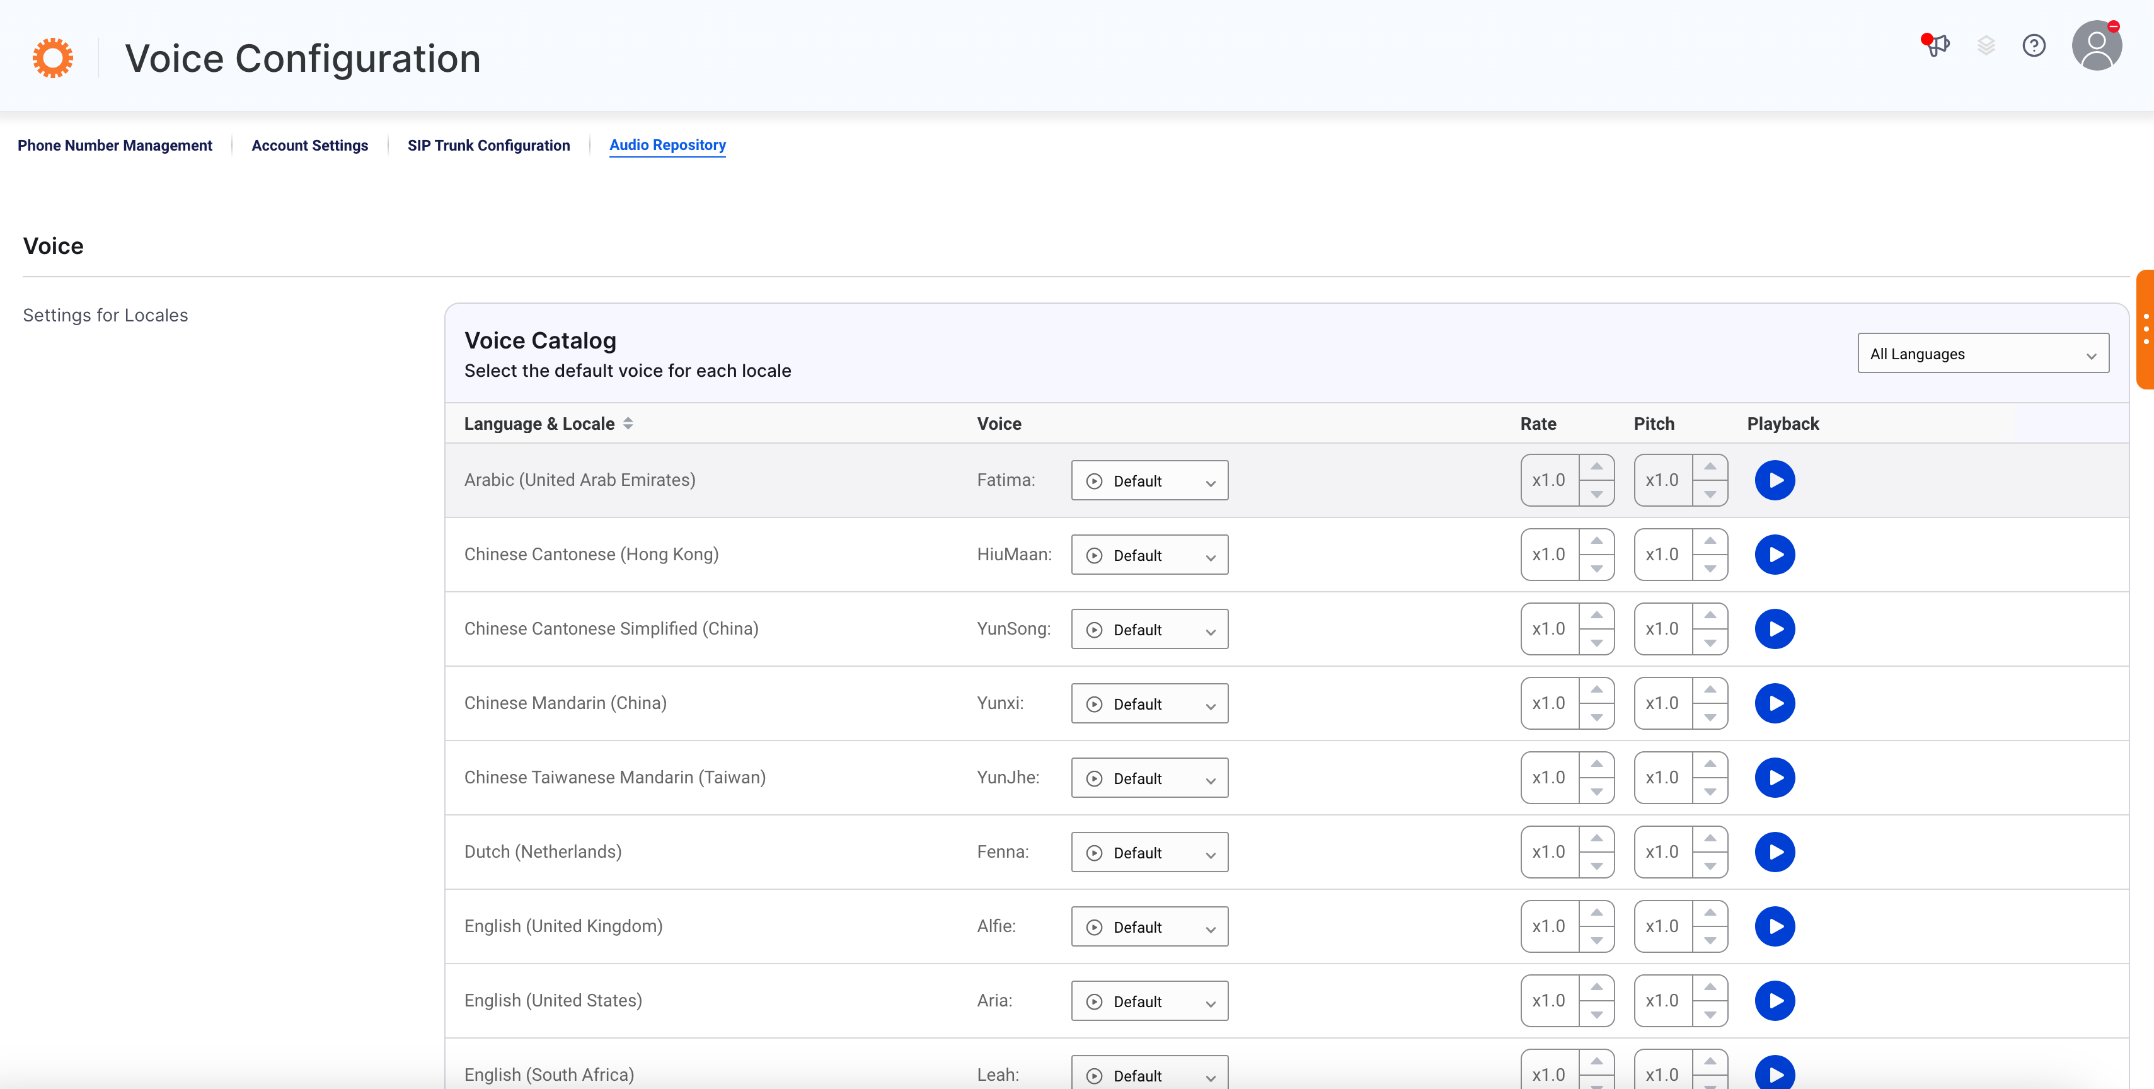The image size is (2154, 1089).
Task: Play the English (United States) voice sample
Action: [1775, 1001]
